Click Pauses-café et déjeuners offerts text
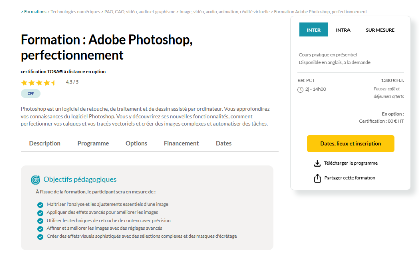Viewport: 419px width, 257px height. point(389,93)
